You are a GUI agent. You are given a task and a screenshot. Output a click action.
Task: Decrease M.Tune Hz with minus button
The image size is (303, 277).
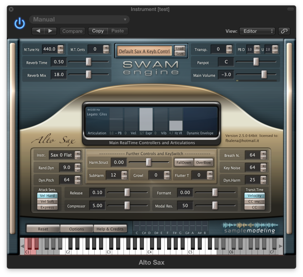point(61,51)
